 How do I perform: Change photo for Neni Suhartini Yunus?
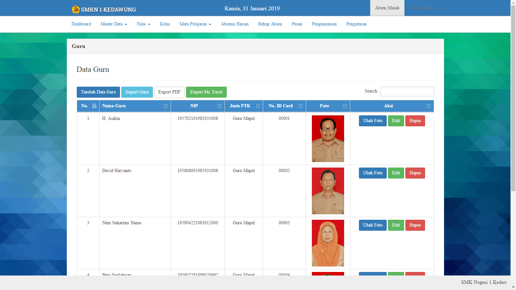373,225
